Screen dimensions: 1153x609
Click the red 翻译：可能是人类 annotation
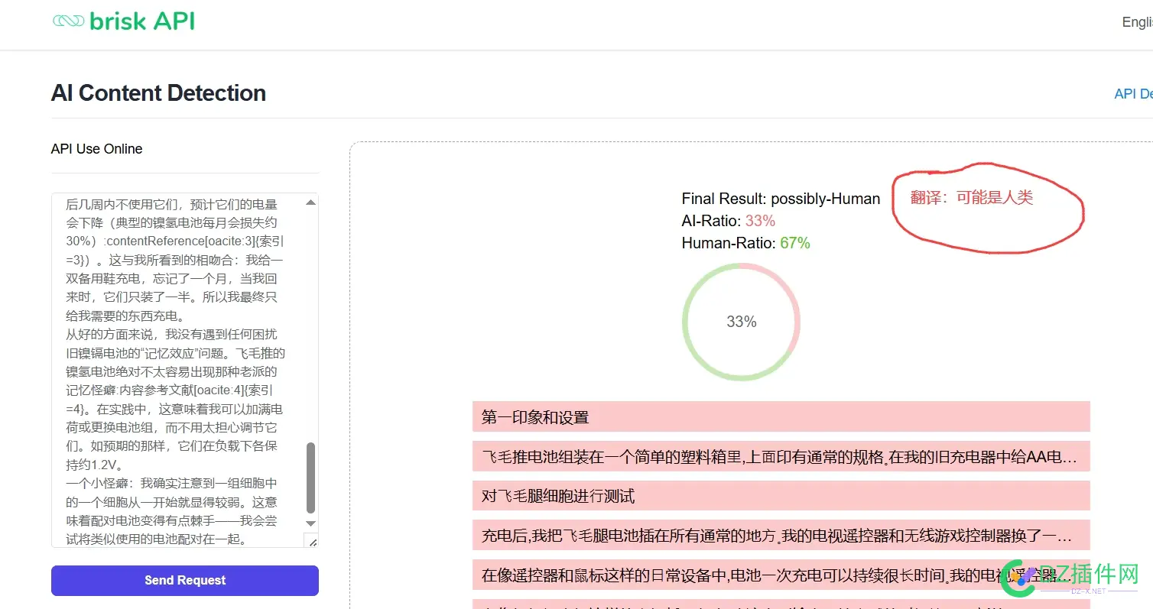[971, 198]
